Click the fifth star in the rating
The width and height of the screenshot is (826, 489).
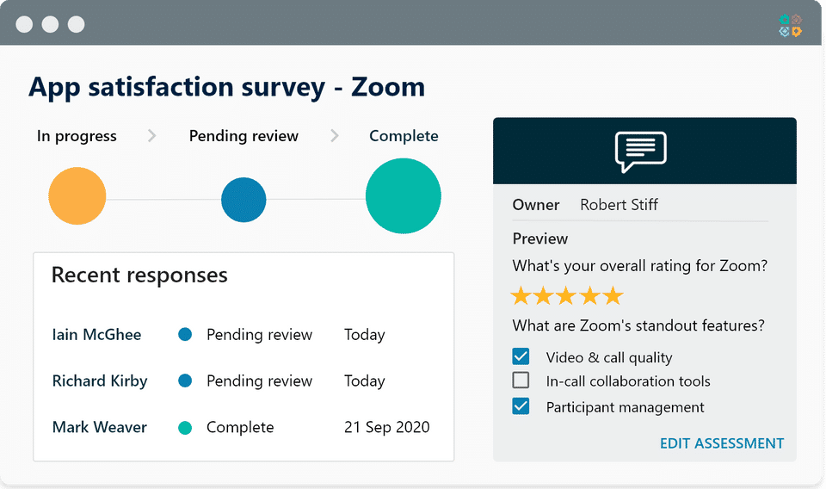[x=612, y=297]
